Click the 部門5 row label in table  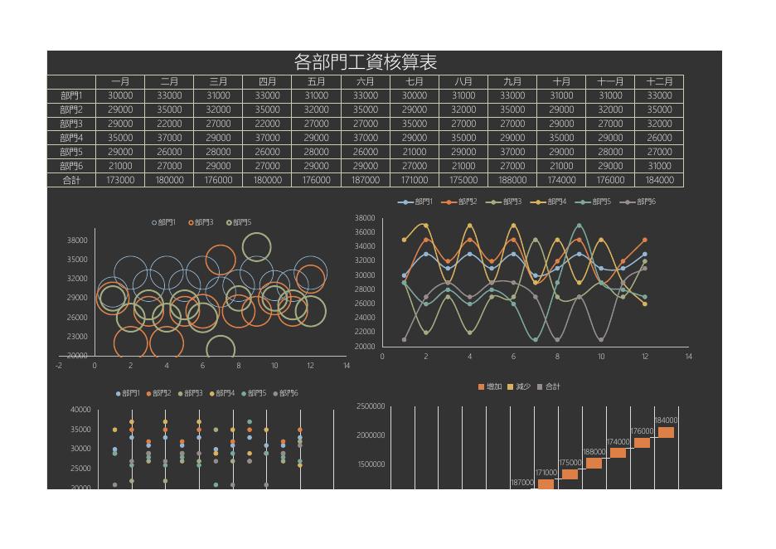point(71,152)
